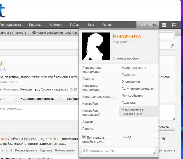Toggle the show online status checkbox
Screen dimensions: 183x159
point(84,137)
